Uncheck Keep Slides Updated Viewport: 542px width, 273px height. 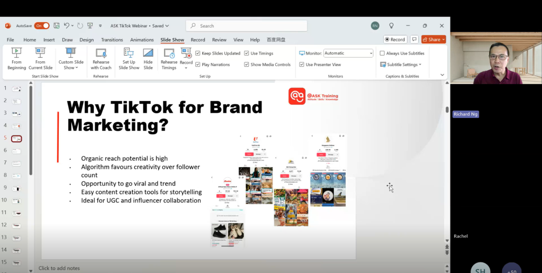pyautogui.click(x=198, y=53)
